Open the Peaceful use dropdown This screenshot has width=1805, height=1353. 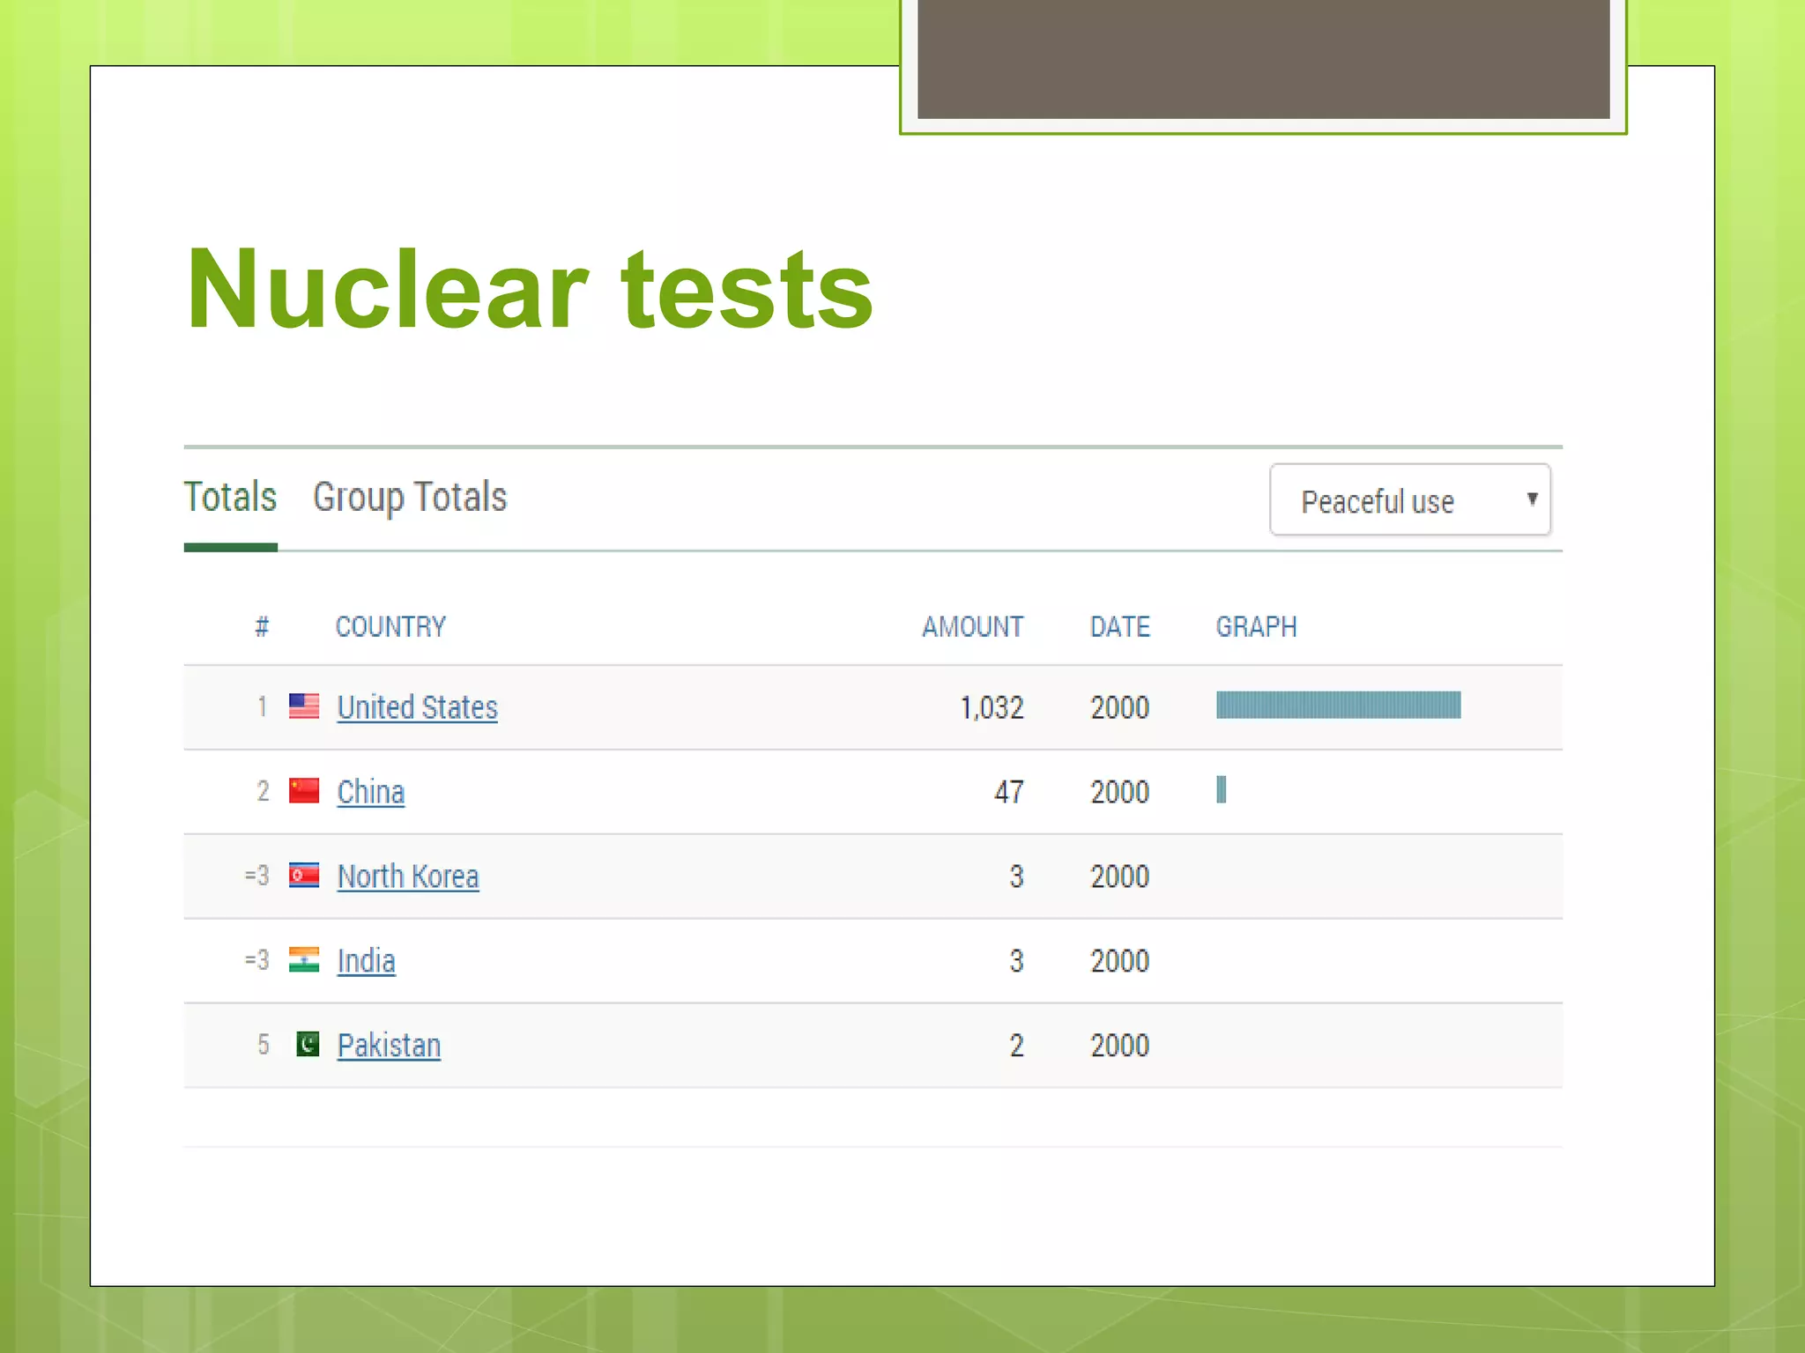(x=1408, y=499)
